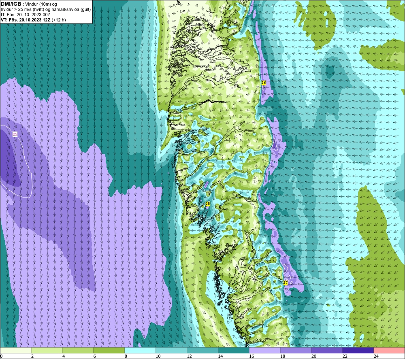Screen dimensions: 405x359
Task: Select the light green 2–4 legend swatch
Action: pos(47,351)
